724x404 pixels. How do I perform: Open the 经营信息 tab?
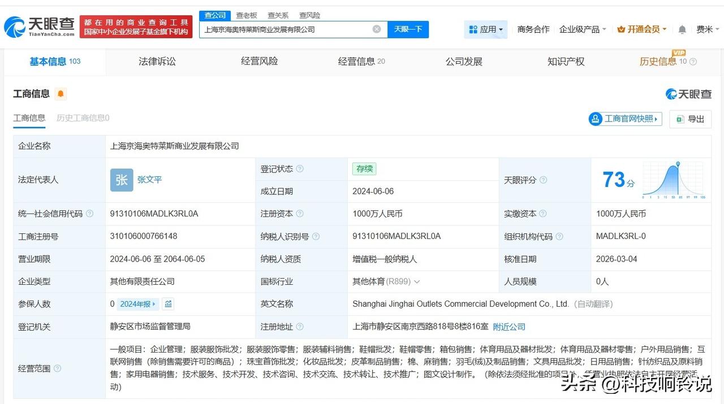[361, 62]
